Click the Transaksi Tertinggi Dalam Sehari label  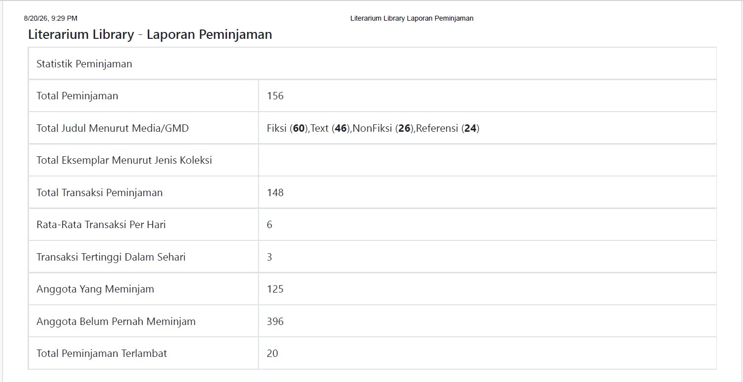(111, 257)
